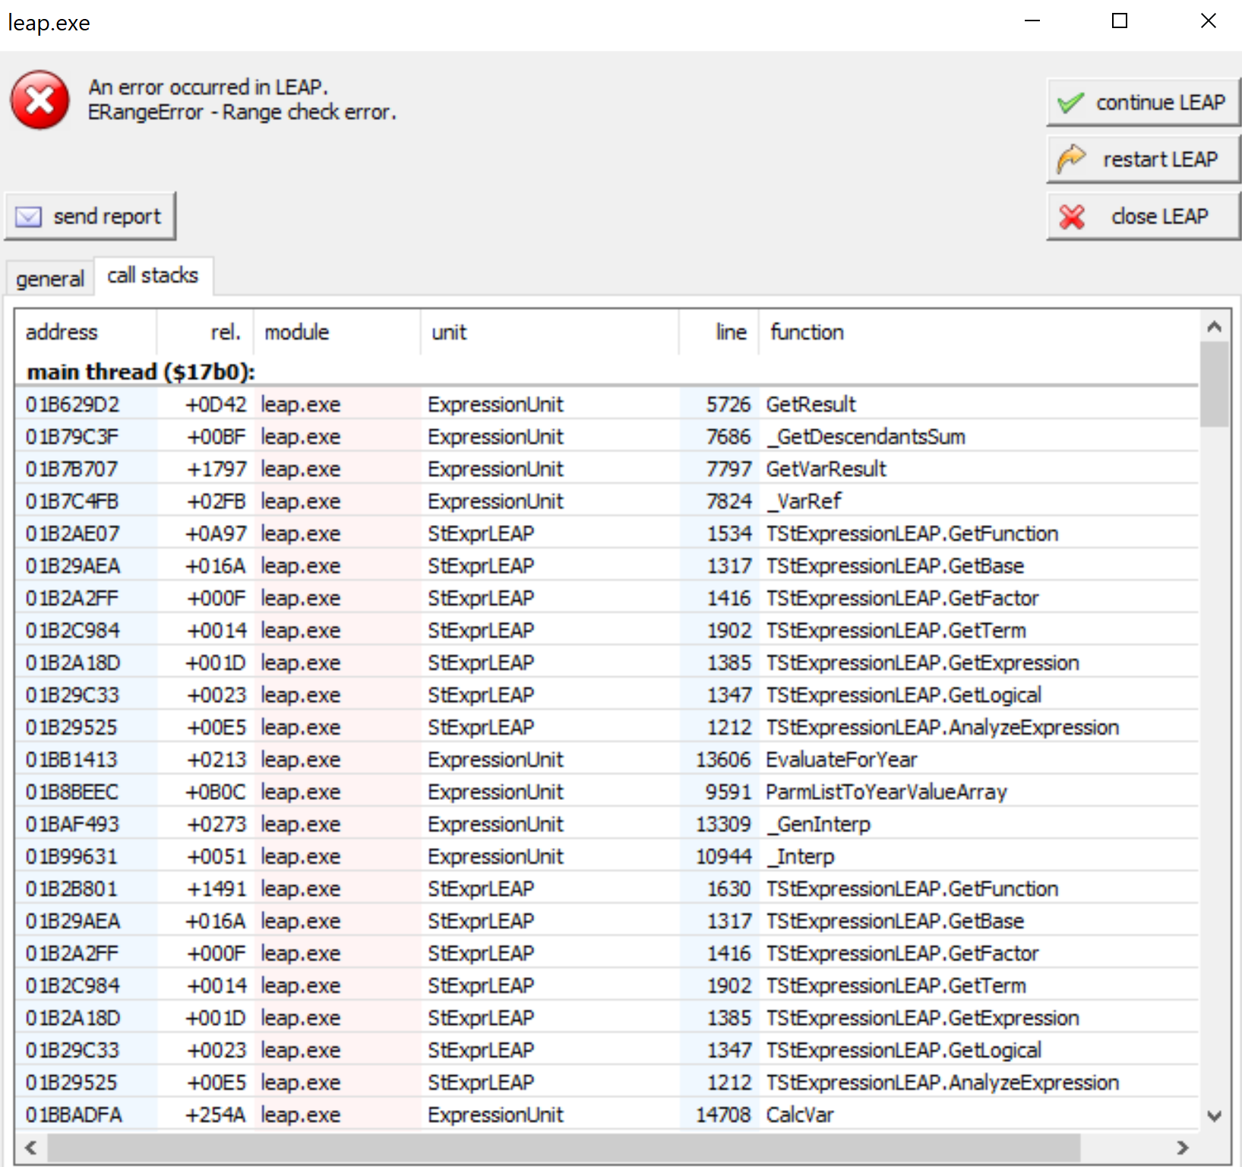Click the function column header

tap(978, 332)
